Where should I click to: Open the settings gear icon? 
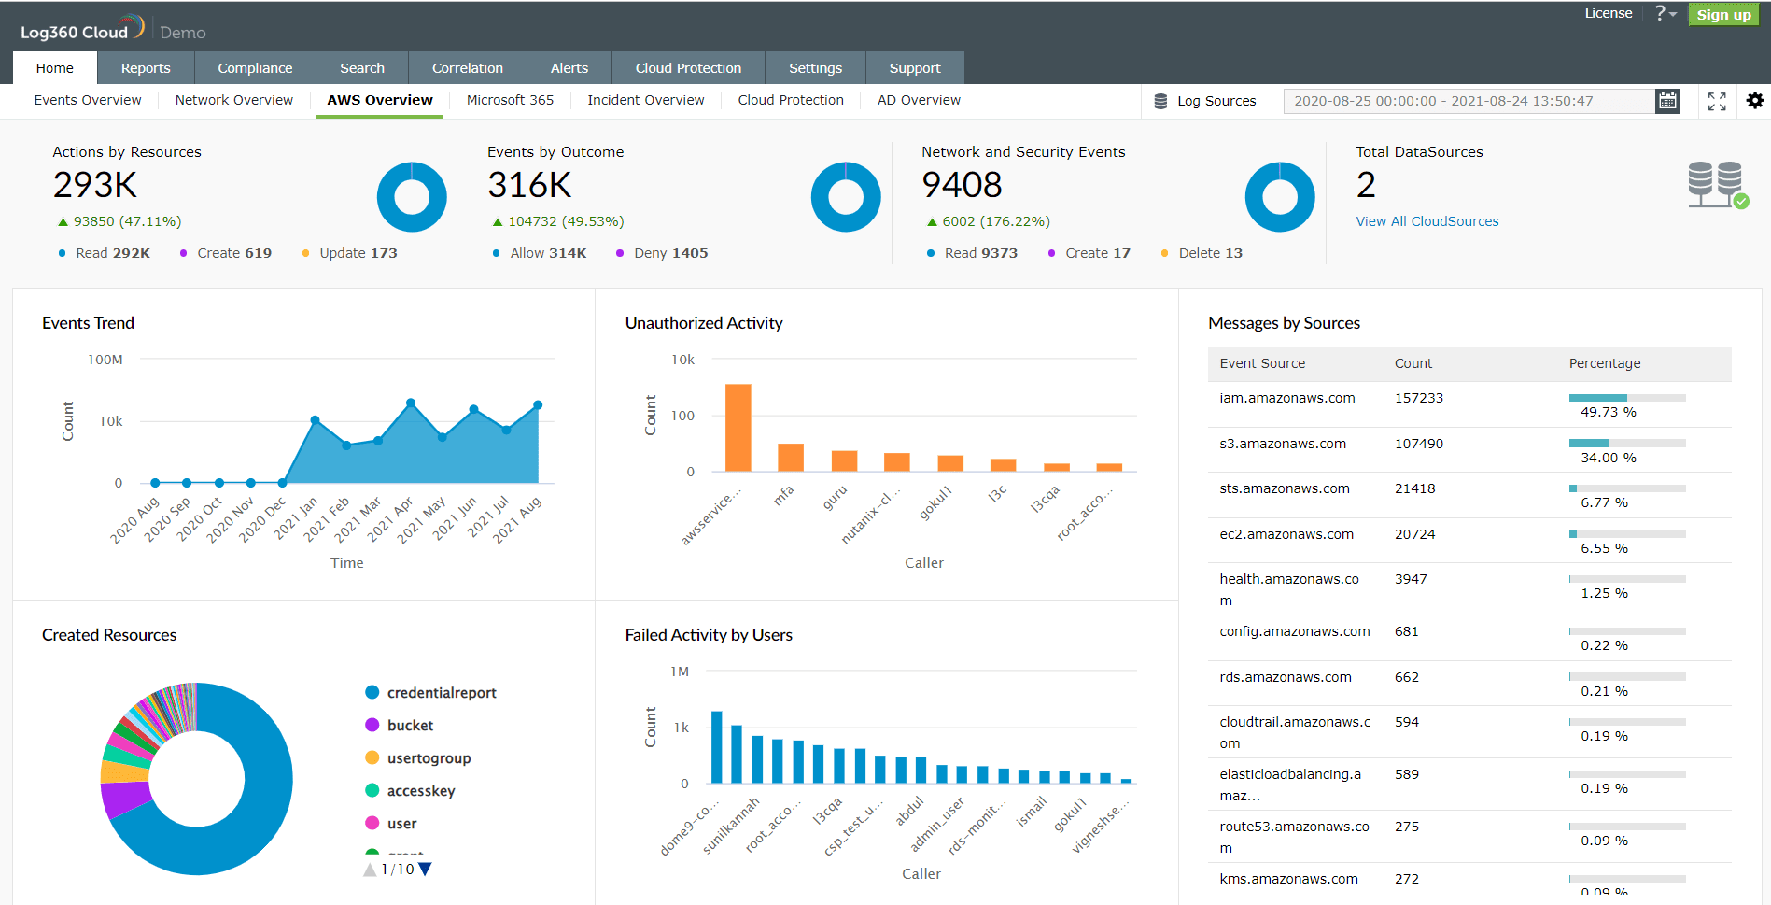coord(1756,100)
